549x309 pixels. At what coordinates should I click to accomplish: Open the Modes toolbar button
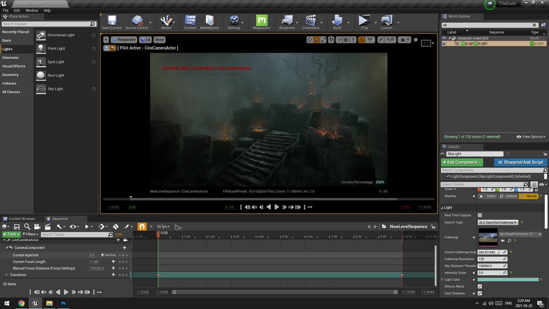[166, 22]
